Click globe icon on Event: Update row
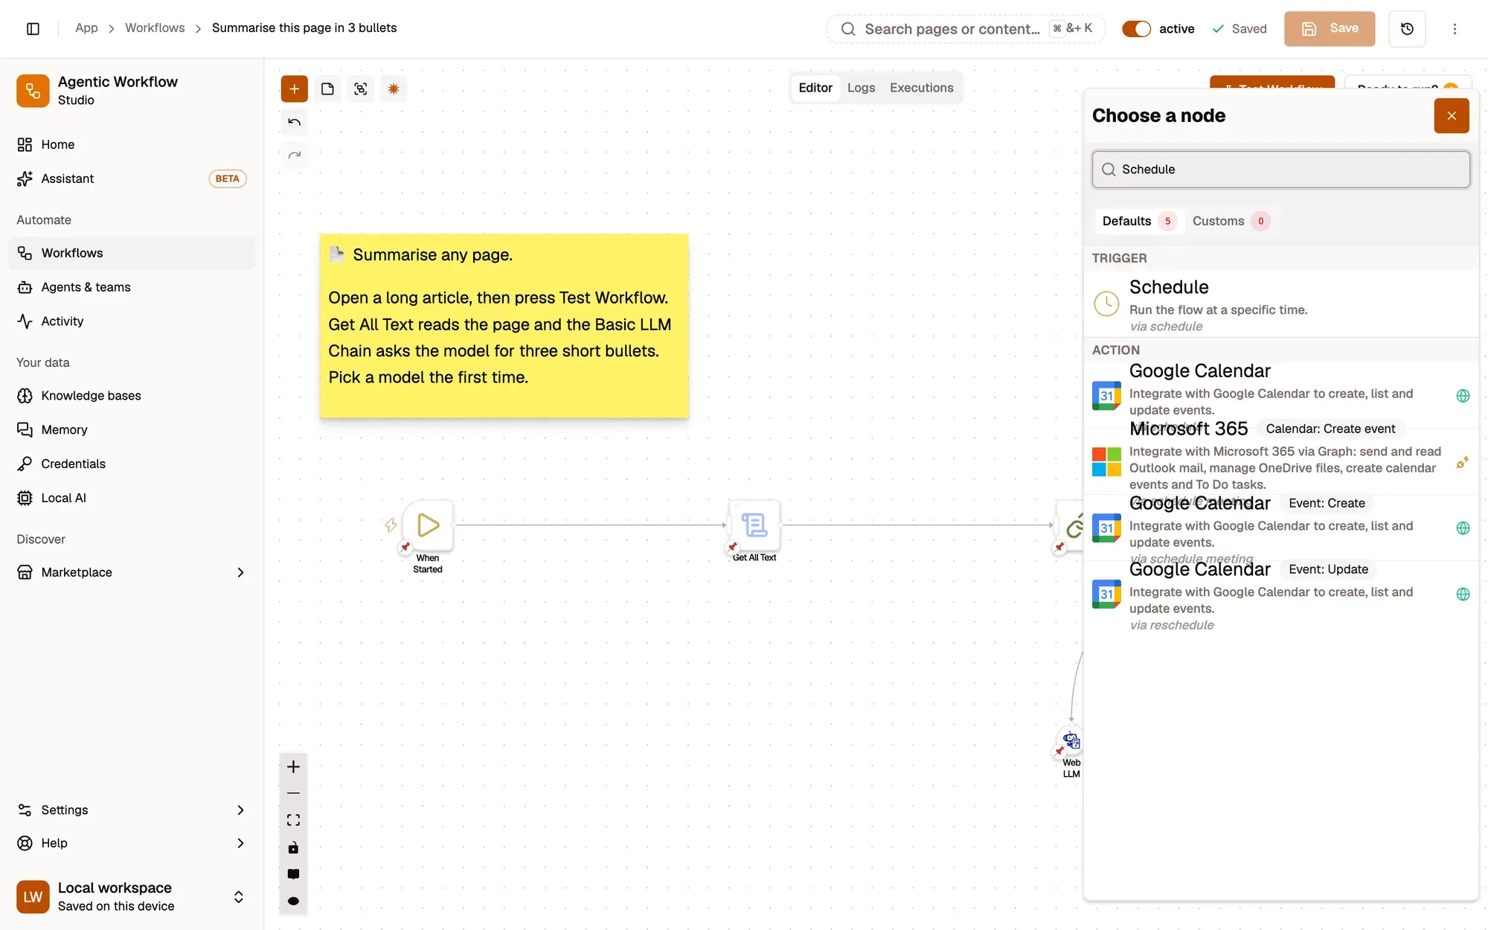 (x=1463, y=594)
